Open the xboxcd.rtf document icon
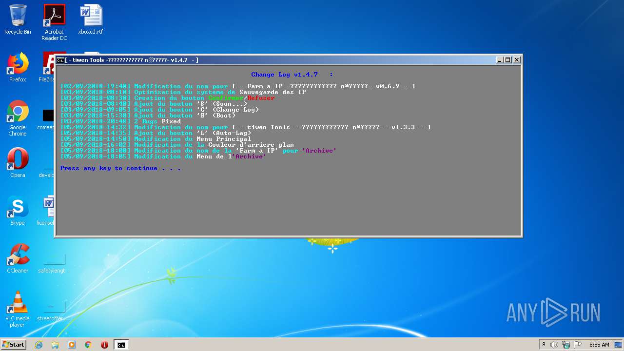The height and width of the screenshot is (351, 624). (x=91, y=19)
